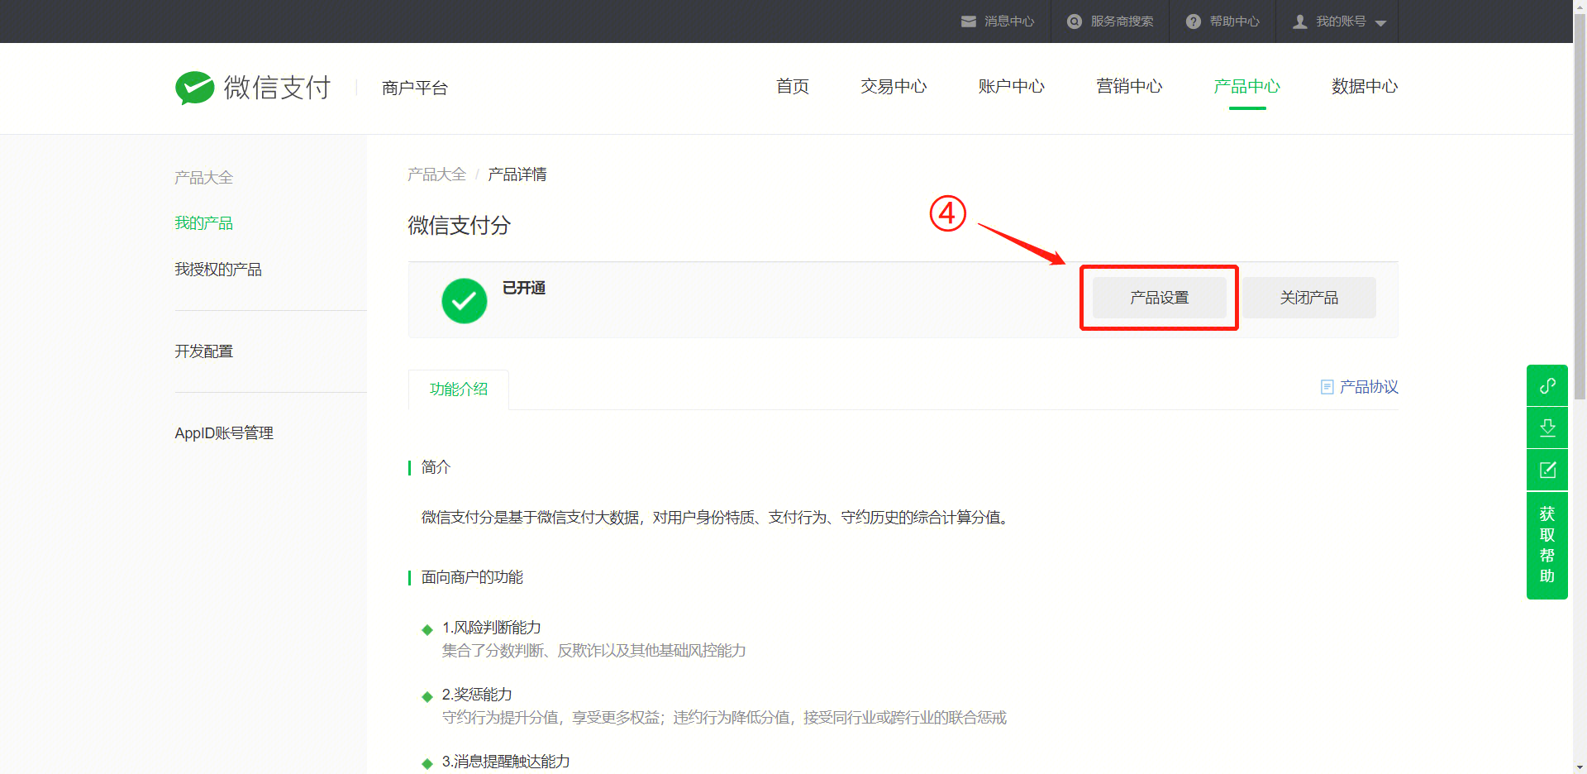Click the 微信支付分 page title

point(460,226)
